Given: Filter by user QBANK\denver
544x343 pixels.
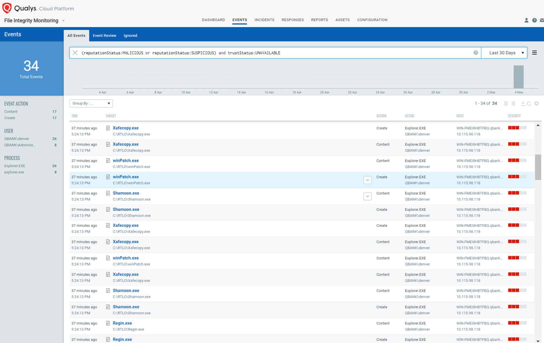Looking at the screenshot, I should (x=17, y=139).
